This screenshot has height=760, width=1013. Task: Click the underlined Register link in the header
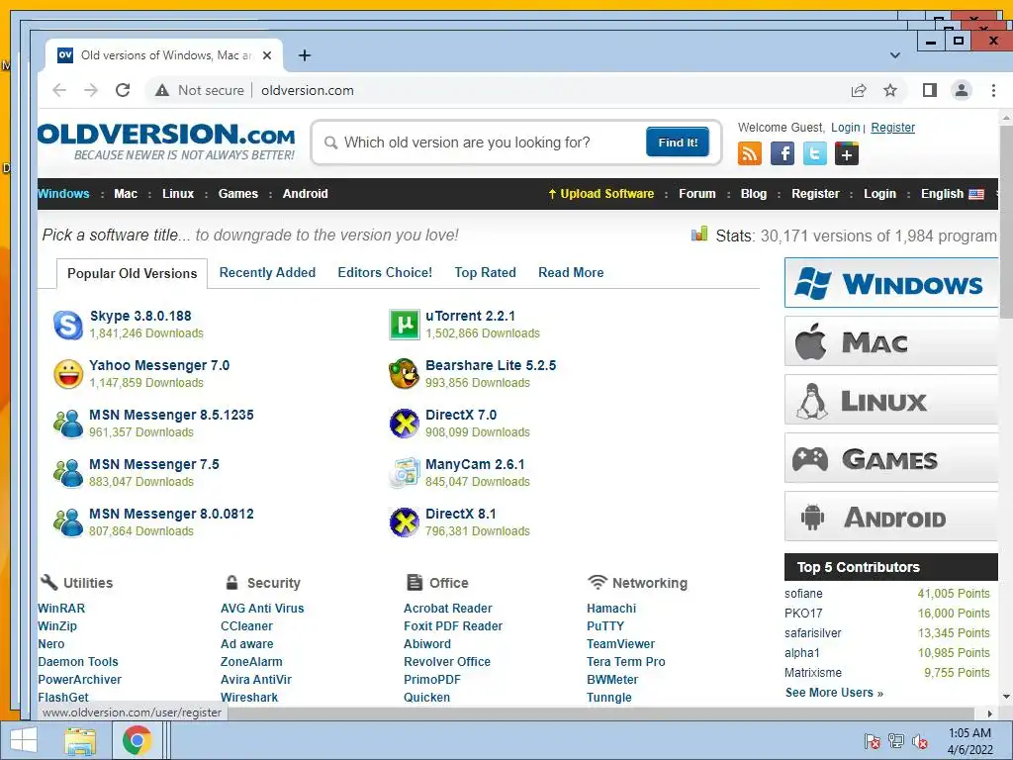pos(893,128)
